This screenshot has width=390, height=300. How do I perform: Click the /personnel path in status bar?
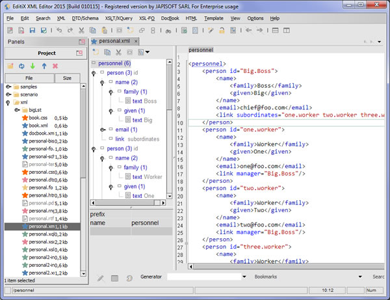[x=23, y=290]
